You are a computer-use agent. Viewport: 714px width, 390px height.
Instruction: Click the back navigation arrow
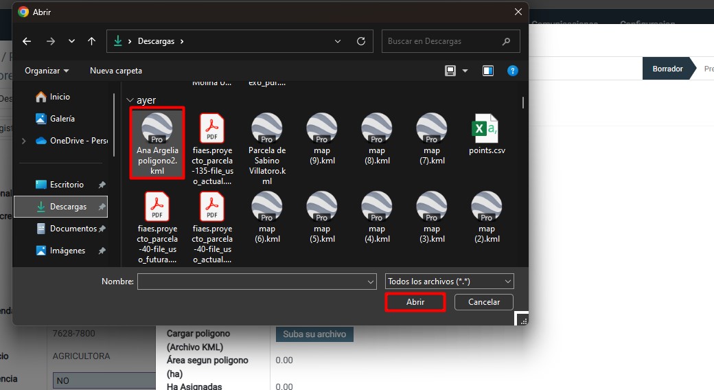point(27,41)
